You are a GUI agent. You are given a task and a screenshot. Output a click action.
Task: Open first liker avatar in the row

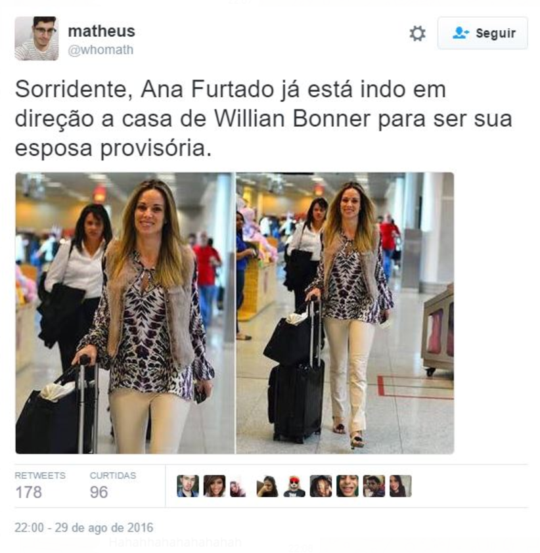[188, 486]
